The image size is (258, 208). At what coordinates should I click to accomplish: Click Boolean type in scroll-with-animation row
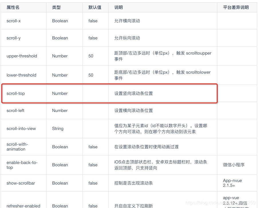pos(60,147)
